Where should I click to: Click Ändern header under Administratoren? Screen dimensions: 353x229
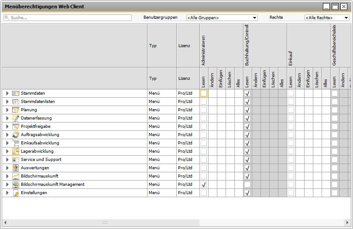point(213,79)
